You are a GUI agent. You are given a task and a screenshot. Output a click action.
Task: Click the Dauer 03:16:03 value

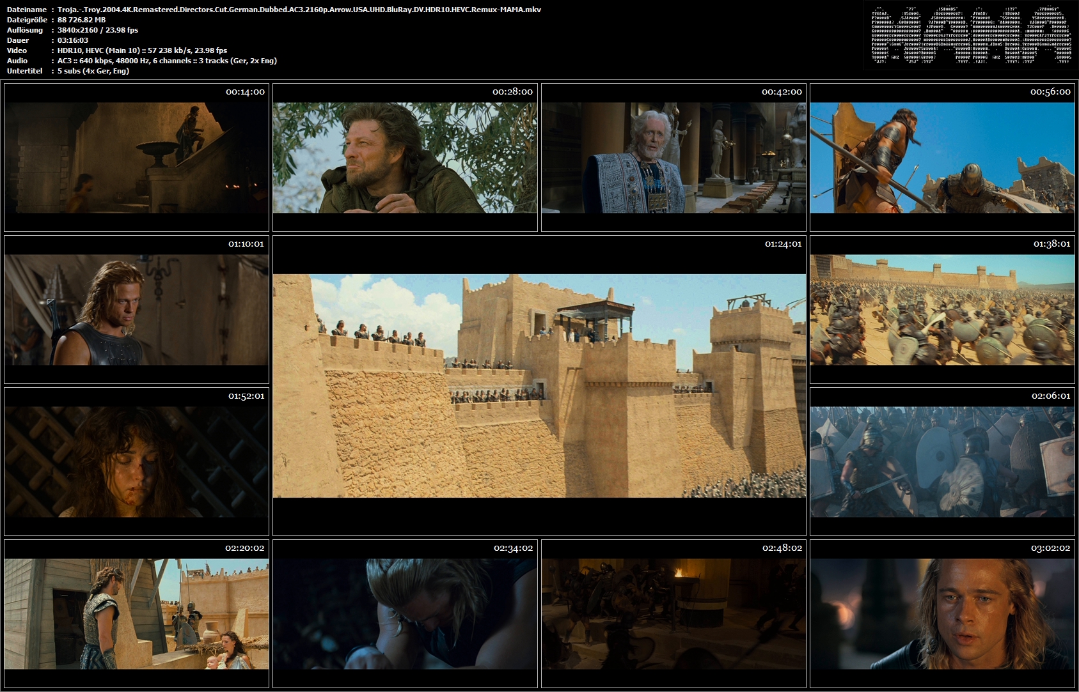tap(73, 40)
